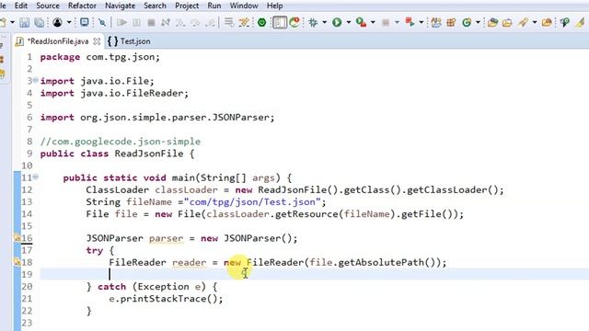Open dropdown beside Run with toolbox icon
The width and height of the screenshot is (589, 331).
(373, 22)
